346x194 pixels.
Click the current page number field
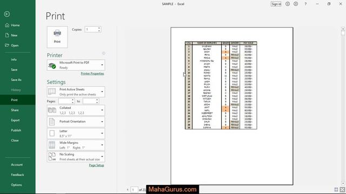(134, 190)
